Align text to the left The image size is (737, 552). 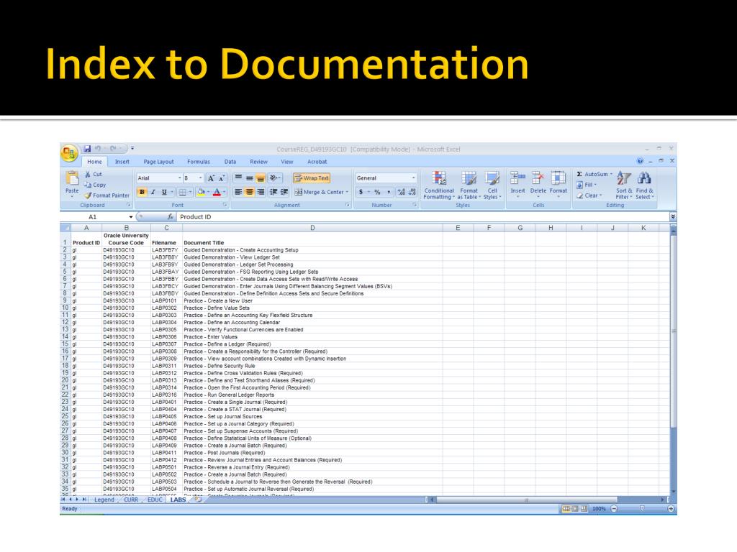pyautogui.click(x=238, y=192)
